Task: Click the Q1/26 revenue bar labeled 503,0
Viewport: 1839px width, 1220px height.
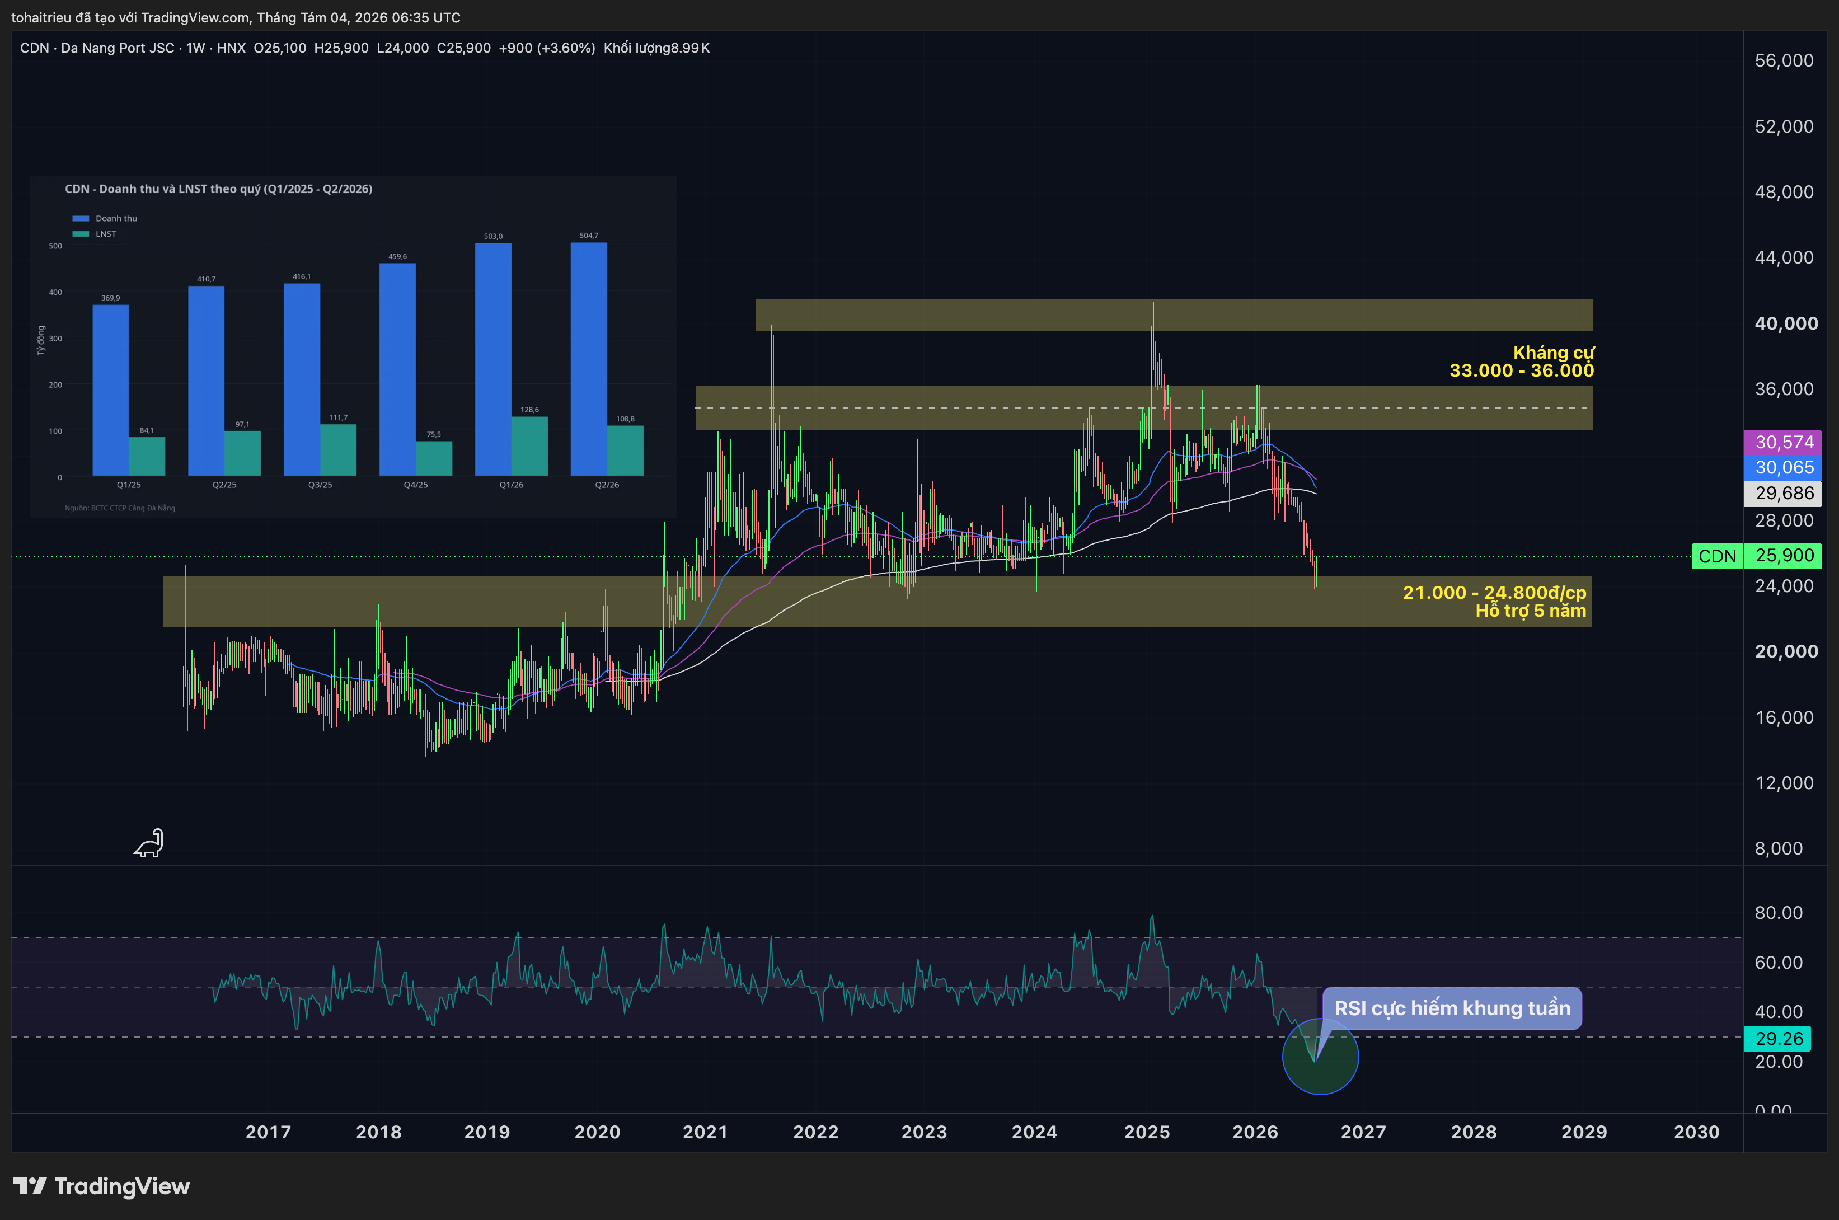Action: pyautogui.click(x=493, y=359)
